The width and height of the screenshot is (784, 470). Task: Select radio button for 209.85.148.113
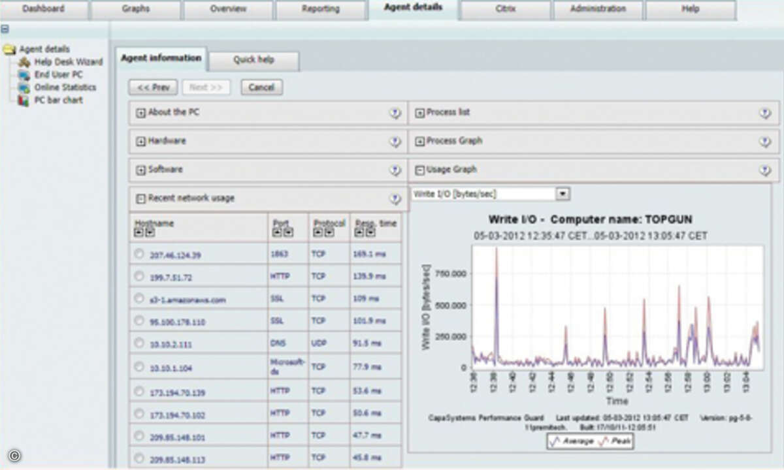coord(139,457)
